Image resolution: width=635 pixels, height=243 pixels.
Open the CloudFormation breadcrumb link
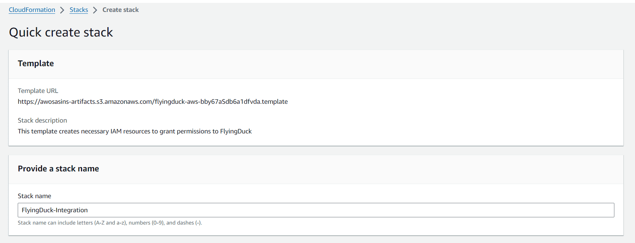click(x=32, y=10)
